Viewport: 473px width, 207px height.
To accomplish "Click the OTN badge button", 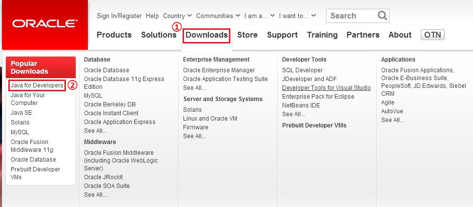I will pos(432,35).
